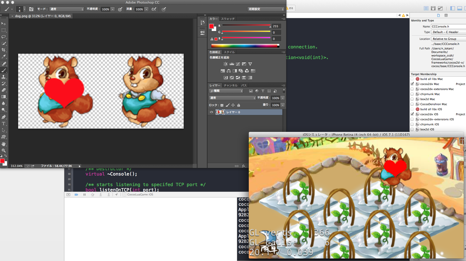Open the layer 塗り fill dropdown arrow
This screenshot has width=466, height=261.
283,105
